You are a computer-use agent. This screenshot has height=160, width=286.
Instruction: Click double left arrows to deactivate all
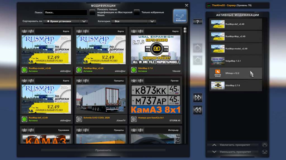pos(197,110)
